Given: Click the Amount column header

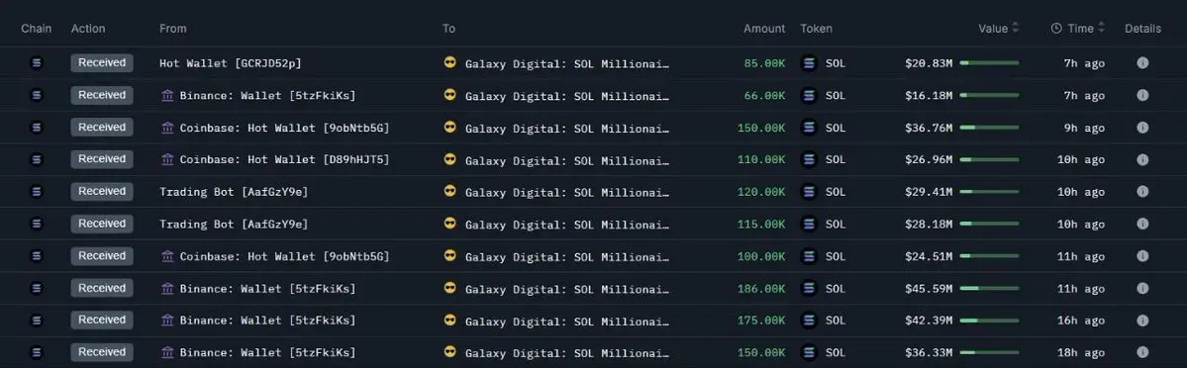Looking at the screenshot, I should [764, 29].
